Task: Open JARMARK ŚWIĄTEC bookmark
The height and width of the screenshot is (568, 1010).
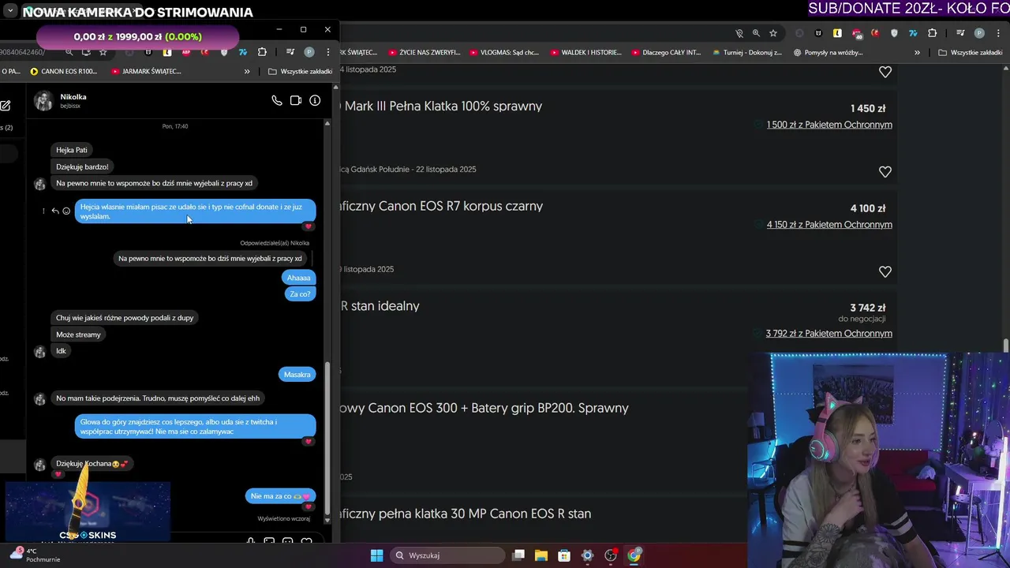Action: (146, 71)
